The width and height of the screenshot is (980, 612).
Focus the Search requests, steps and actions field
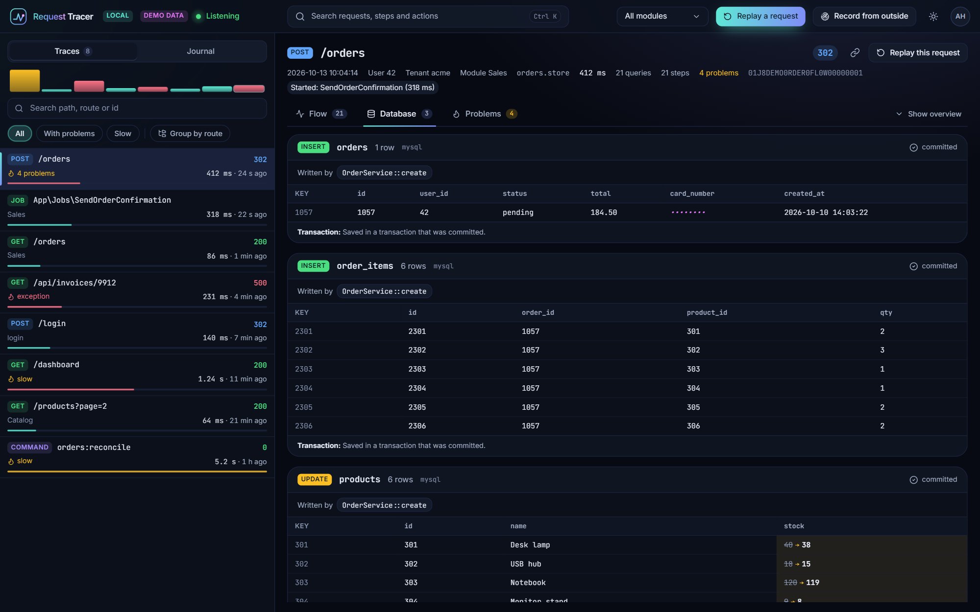coord(428,16)
